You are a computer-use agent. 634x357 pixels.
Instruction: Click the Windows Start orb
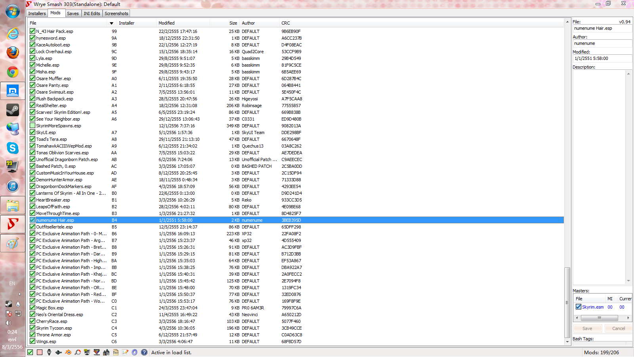pyautogui.click(x=13, y=12)
